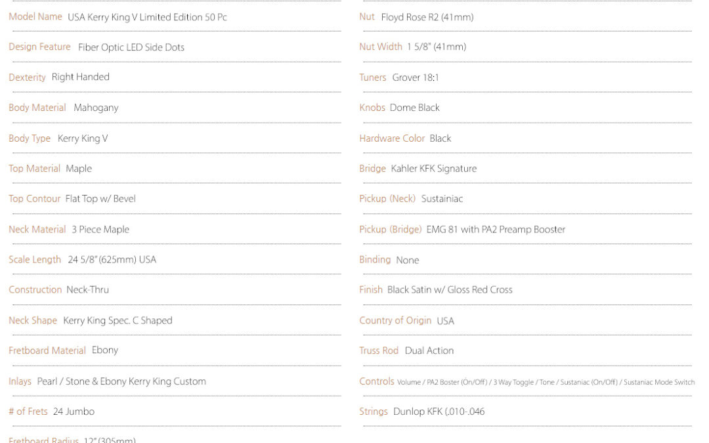Image resolution: width=709 pixels, height=443 pixels.
Task: Select the Pickup (Neck) label
Action: point(387,198)
